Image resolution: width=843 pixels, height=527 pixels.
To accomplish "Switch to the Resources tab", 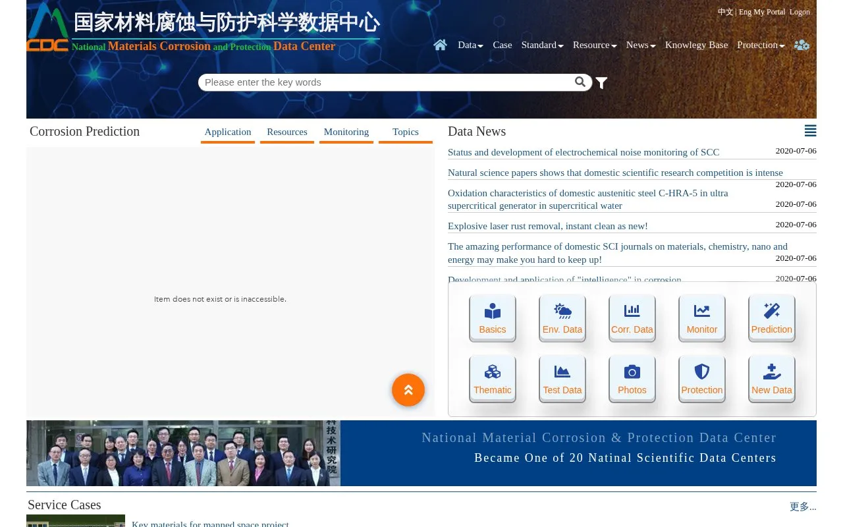I will point(287,132).
